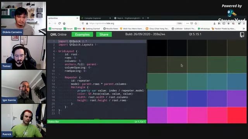Collapse the GridLayout block fold arrow
This screenshot has height=139, width=248.
(56, 51)
